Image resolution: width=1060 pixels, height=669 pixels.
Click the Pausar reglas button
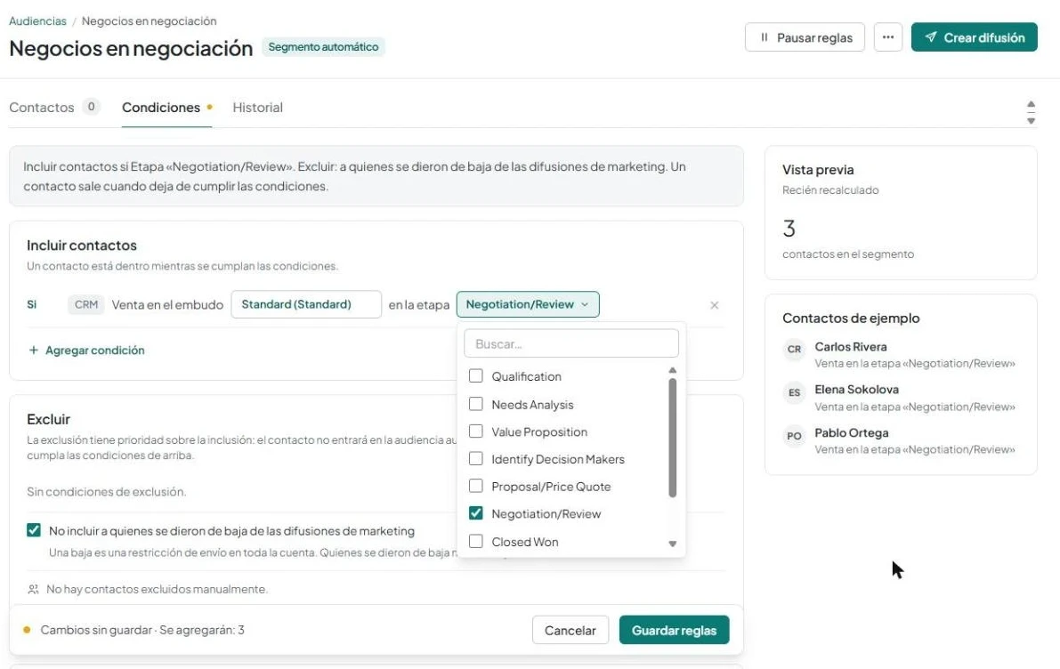coord(805,38)
